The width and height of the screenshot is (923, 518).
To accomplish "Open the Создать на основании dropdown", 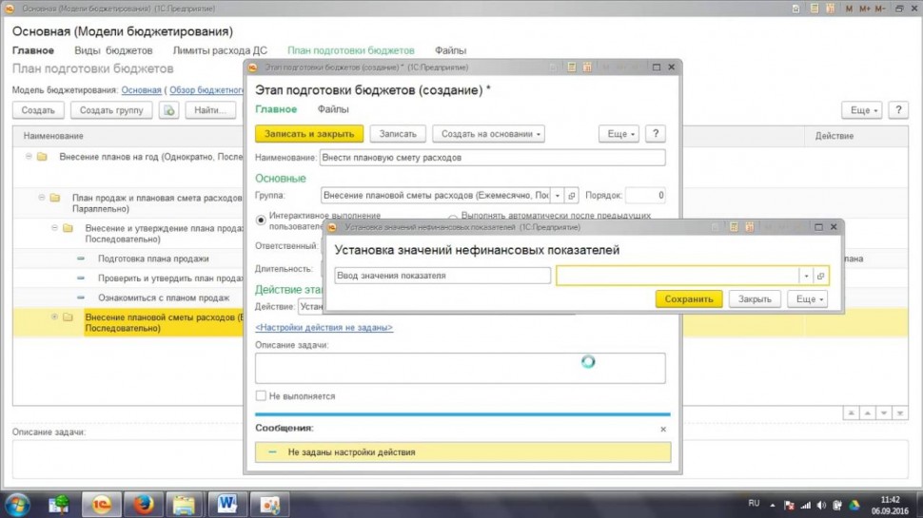I will coord(488,134).
